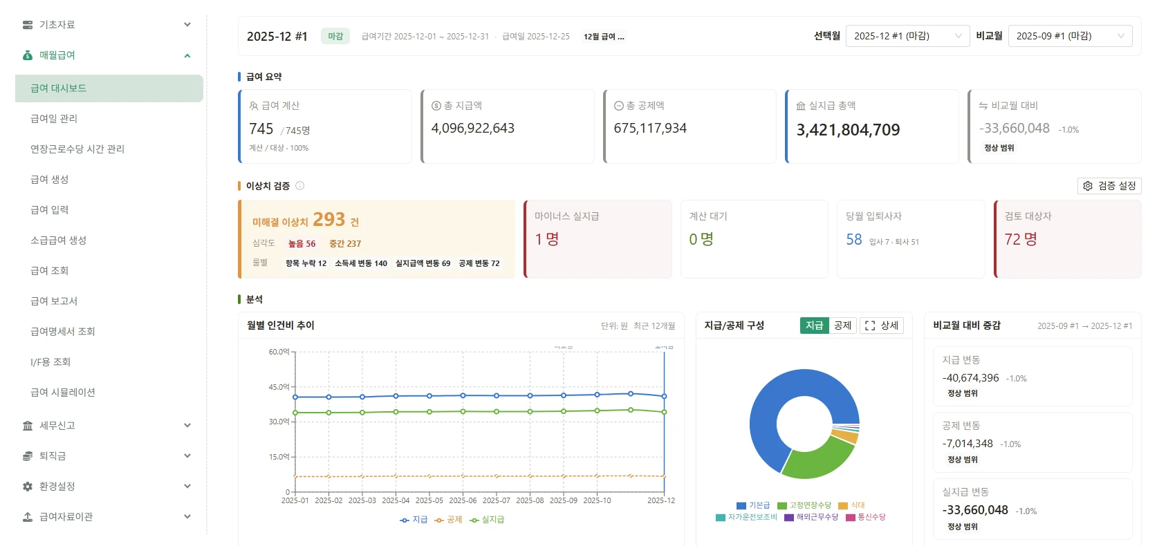1157x546 pixels.
Task: Open the 비교월 dropdown
Action: (x=1070, y=36)
